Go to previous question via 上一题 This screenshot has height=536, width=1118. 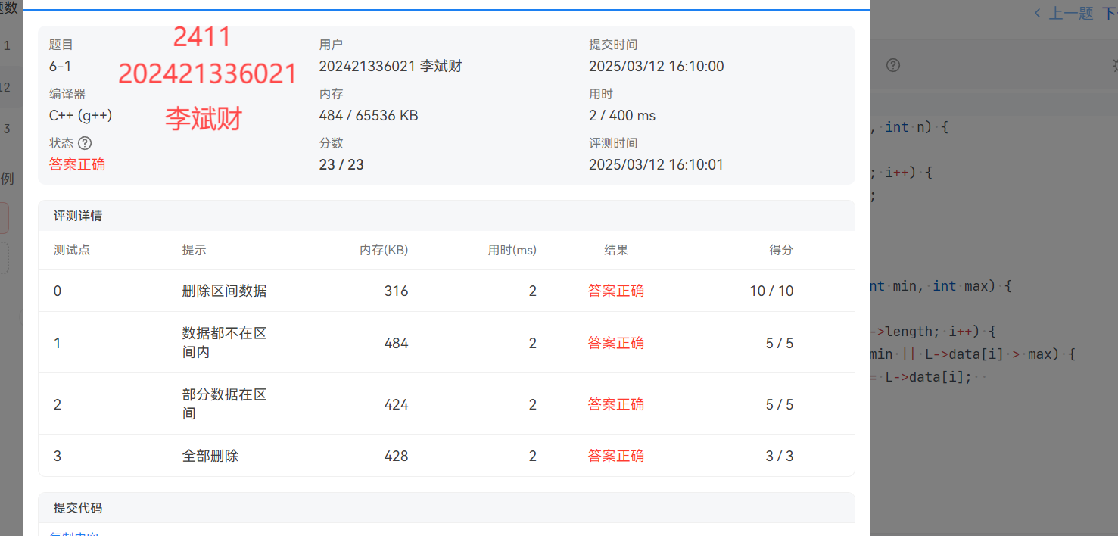1063,13
